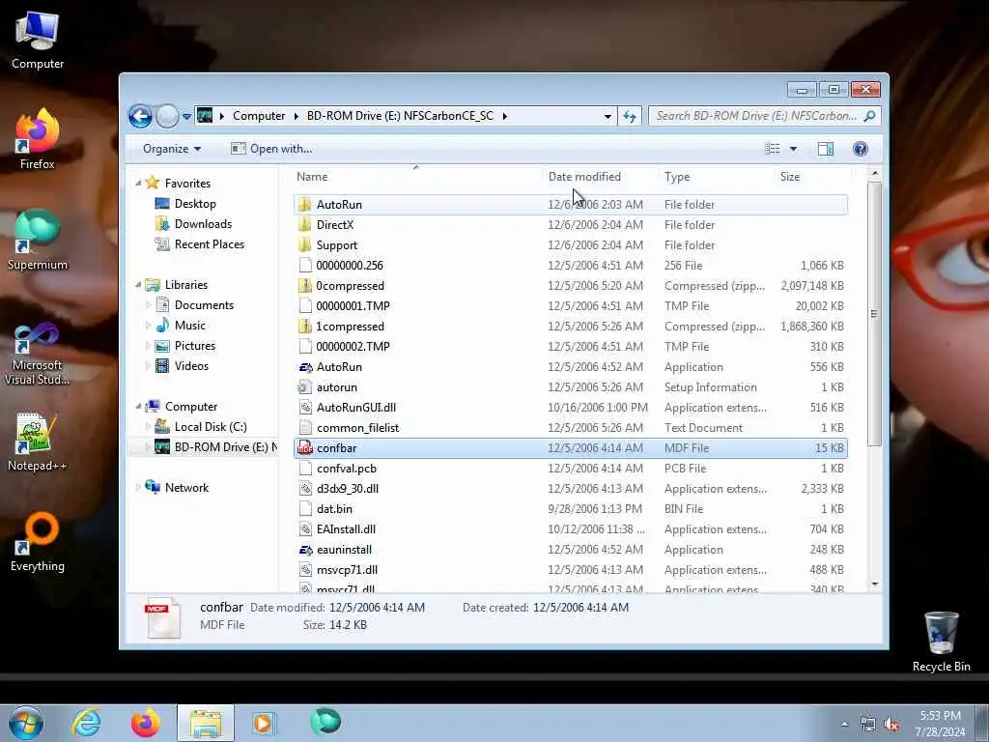Click the muted volume tray icon
The height and width of the screenshot is (742, 989).
891,725
